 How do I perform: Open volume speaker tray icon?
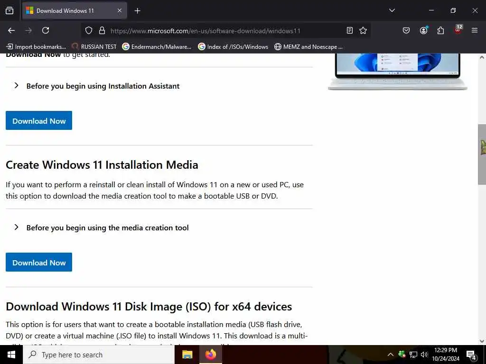point(424,355)
